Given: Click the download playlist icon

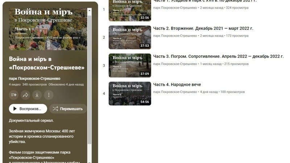Looking at the screenshot, I should [x=37, y=95].
